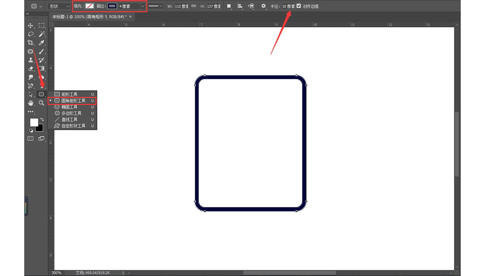
Task: Select the Move tool
Action: 30,26
